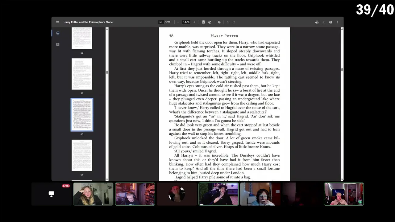The image size is (395, 222).
Task: Click the undo arrow in toolbar
Action: click(228, 22)
